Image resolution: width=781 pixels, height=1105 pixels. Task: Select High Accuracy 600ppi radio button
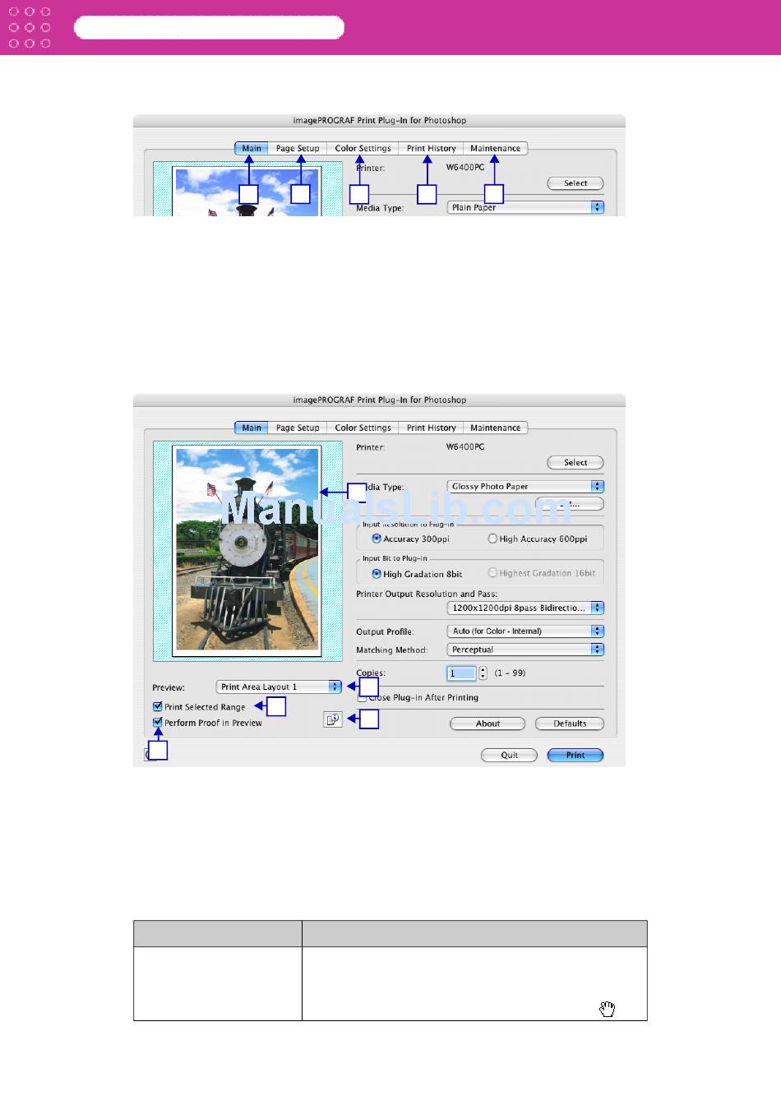pos(492,539)
